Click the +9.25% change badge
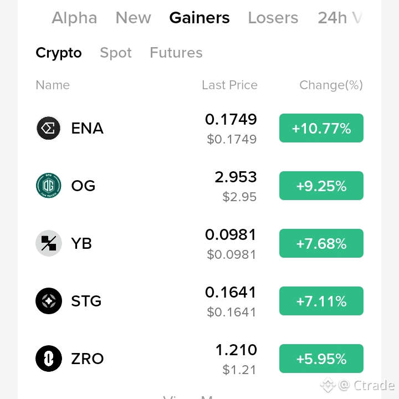The height and width of the screenshot is (399, 399). tap(321, 186)
